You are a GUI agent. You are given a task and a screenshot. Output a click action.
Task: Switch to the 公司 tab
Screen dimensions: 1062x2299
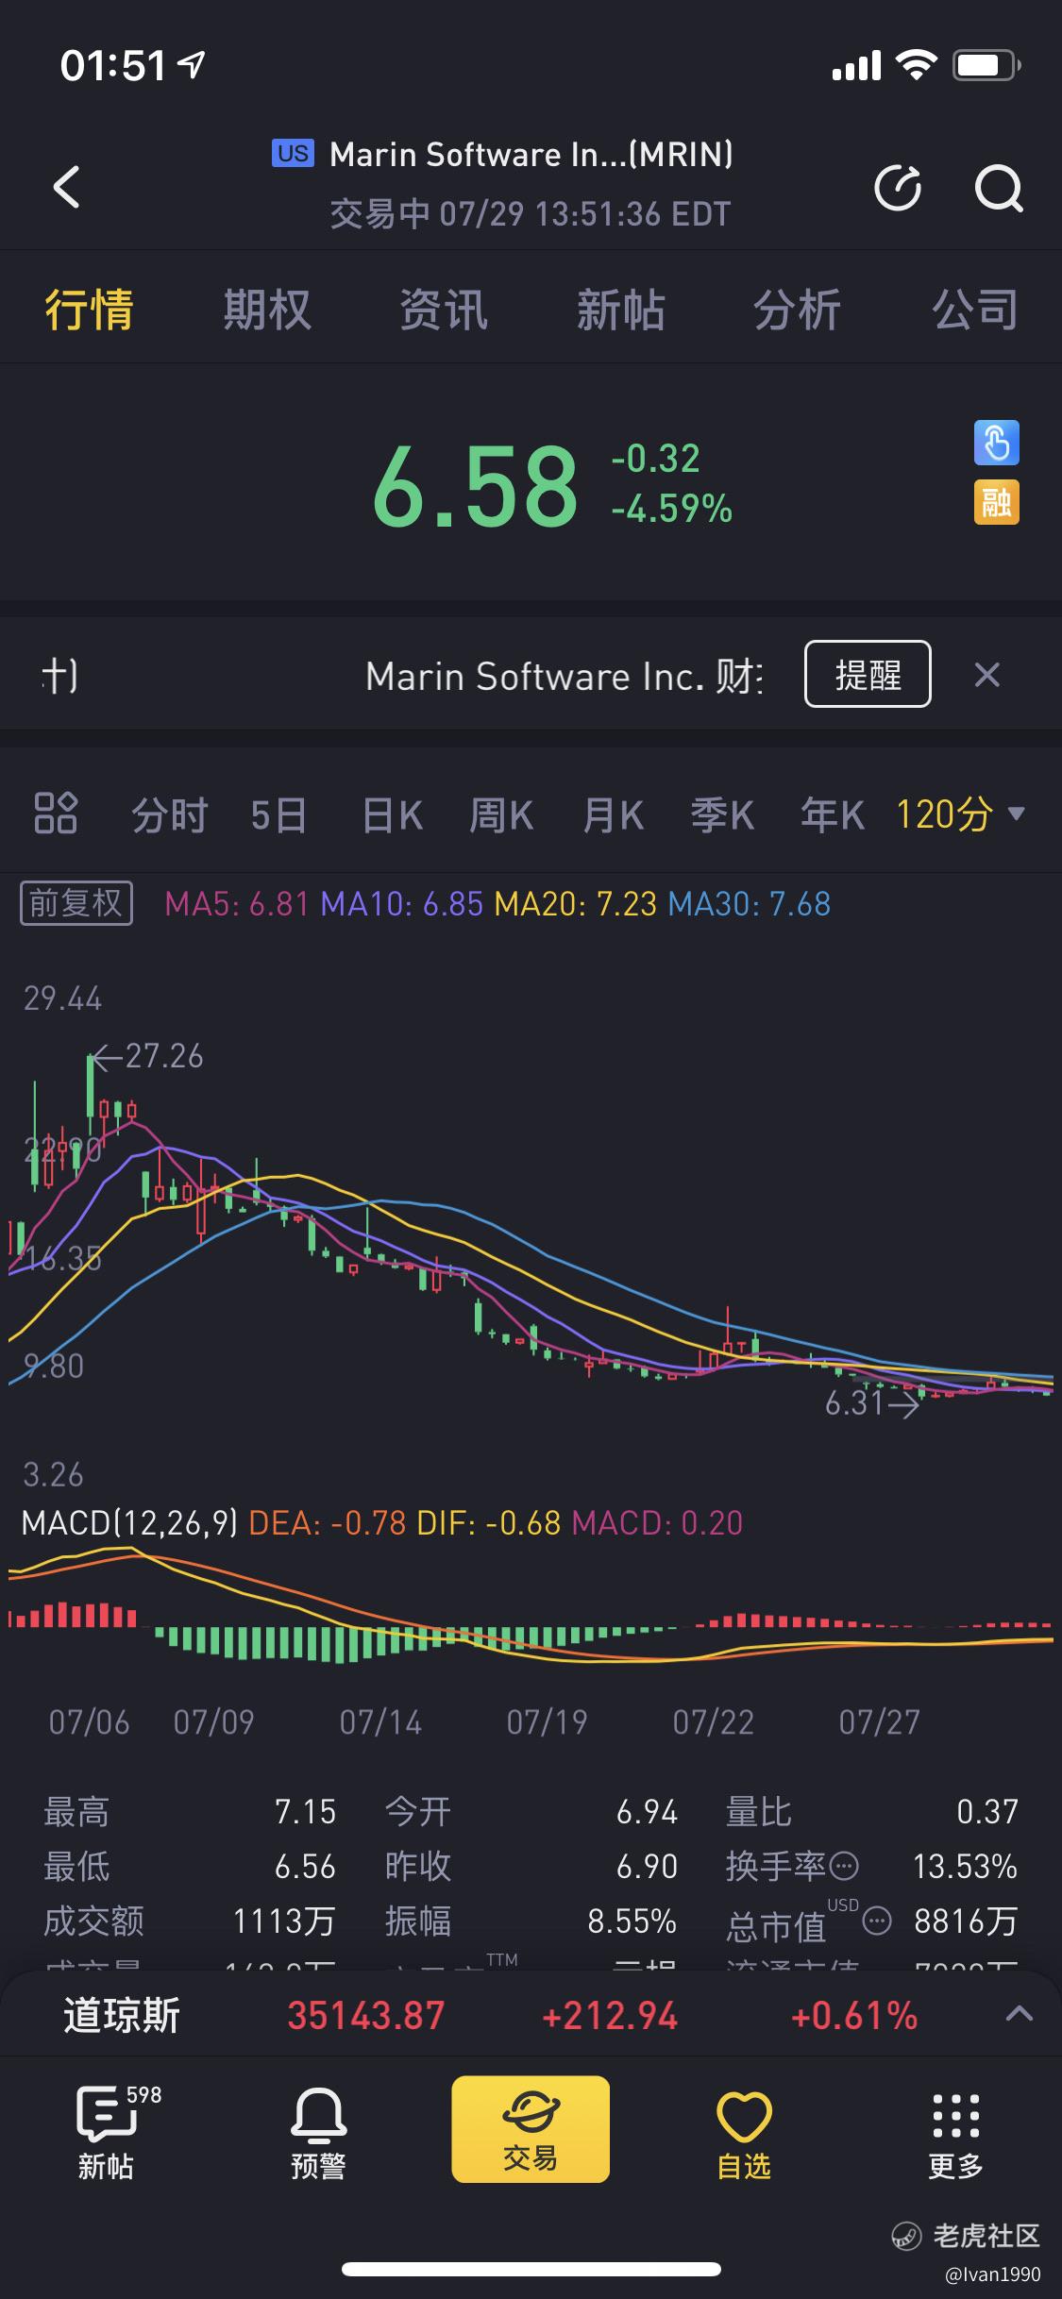[975, 310]
